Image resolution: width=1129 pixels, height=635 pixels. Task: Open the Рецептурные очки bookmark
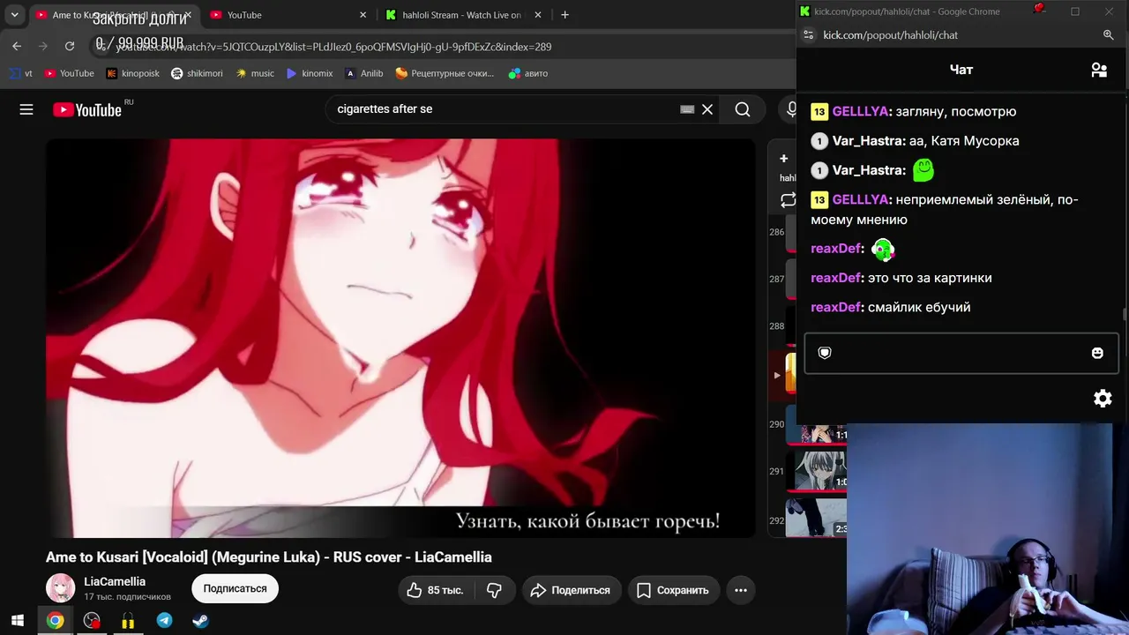tap(445, 73)
